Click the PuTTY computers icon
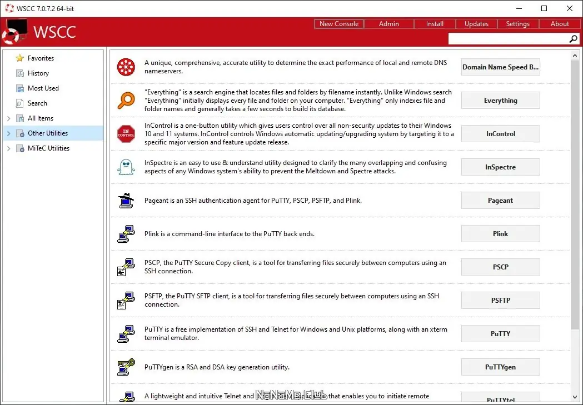This screenshot has width=583, height=405. pos(126,334)
